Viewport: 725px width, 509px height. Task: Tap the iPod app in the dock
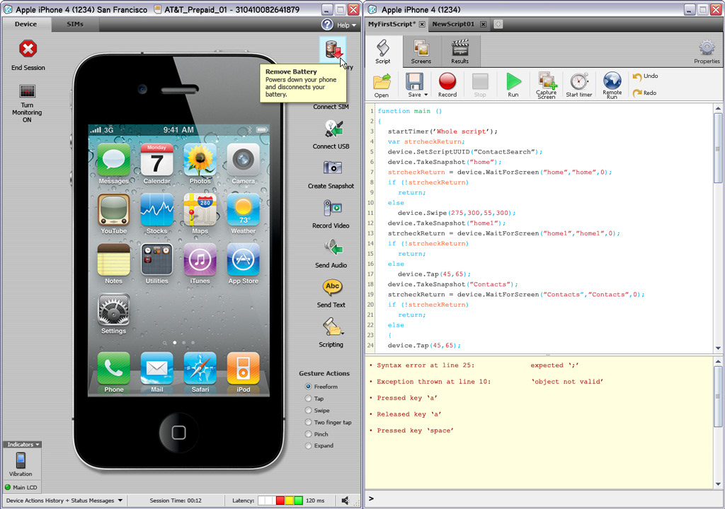(x=244, y=368)
